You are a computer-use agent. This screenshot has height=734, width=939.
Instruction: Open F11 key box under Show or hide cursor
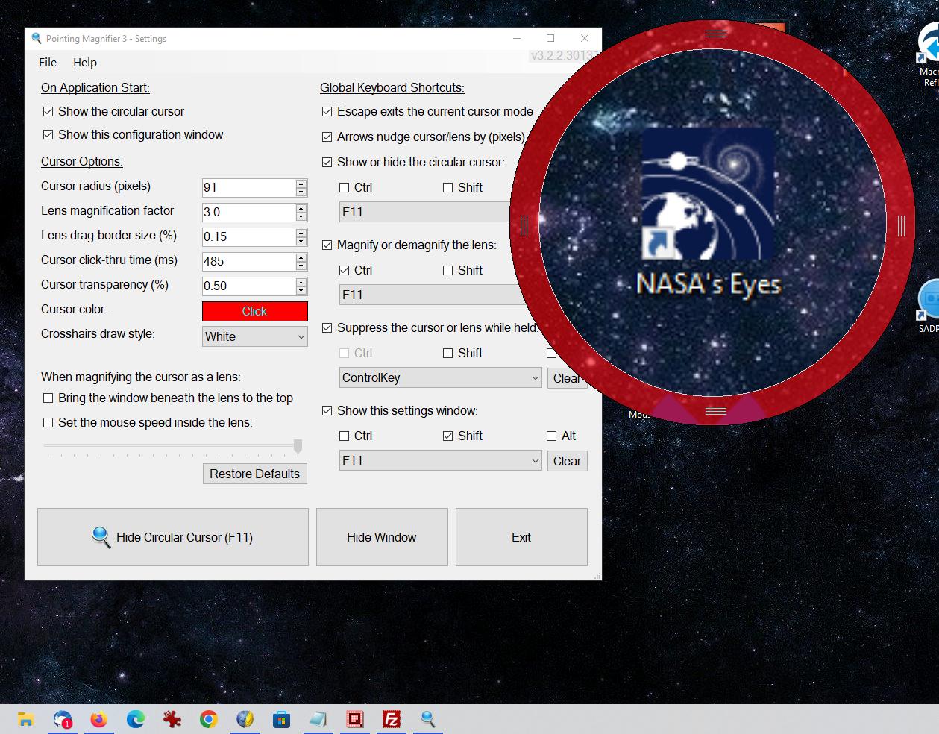(425, 212)
